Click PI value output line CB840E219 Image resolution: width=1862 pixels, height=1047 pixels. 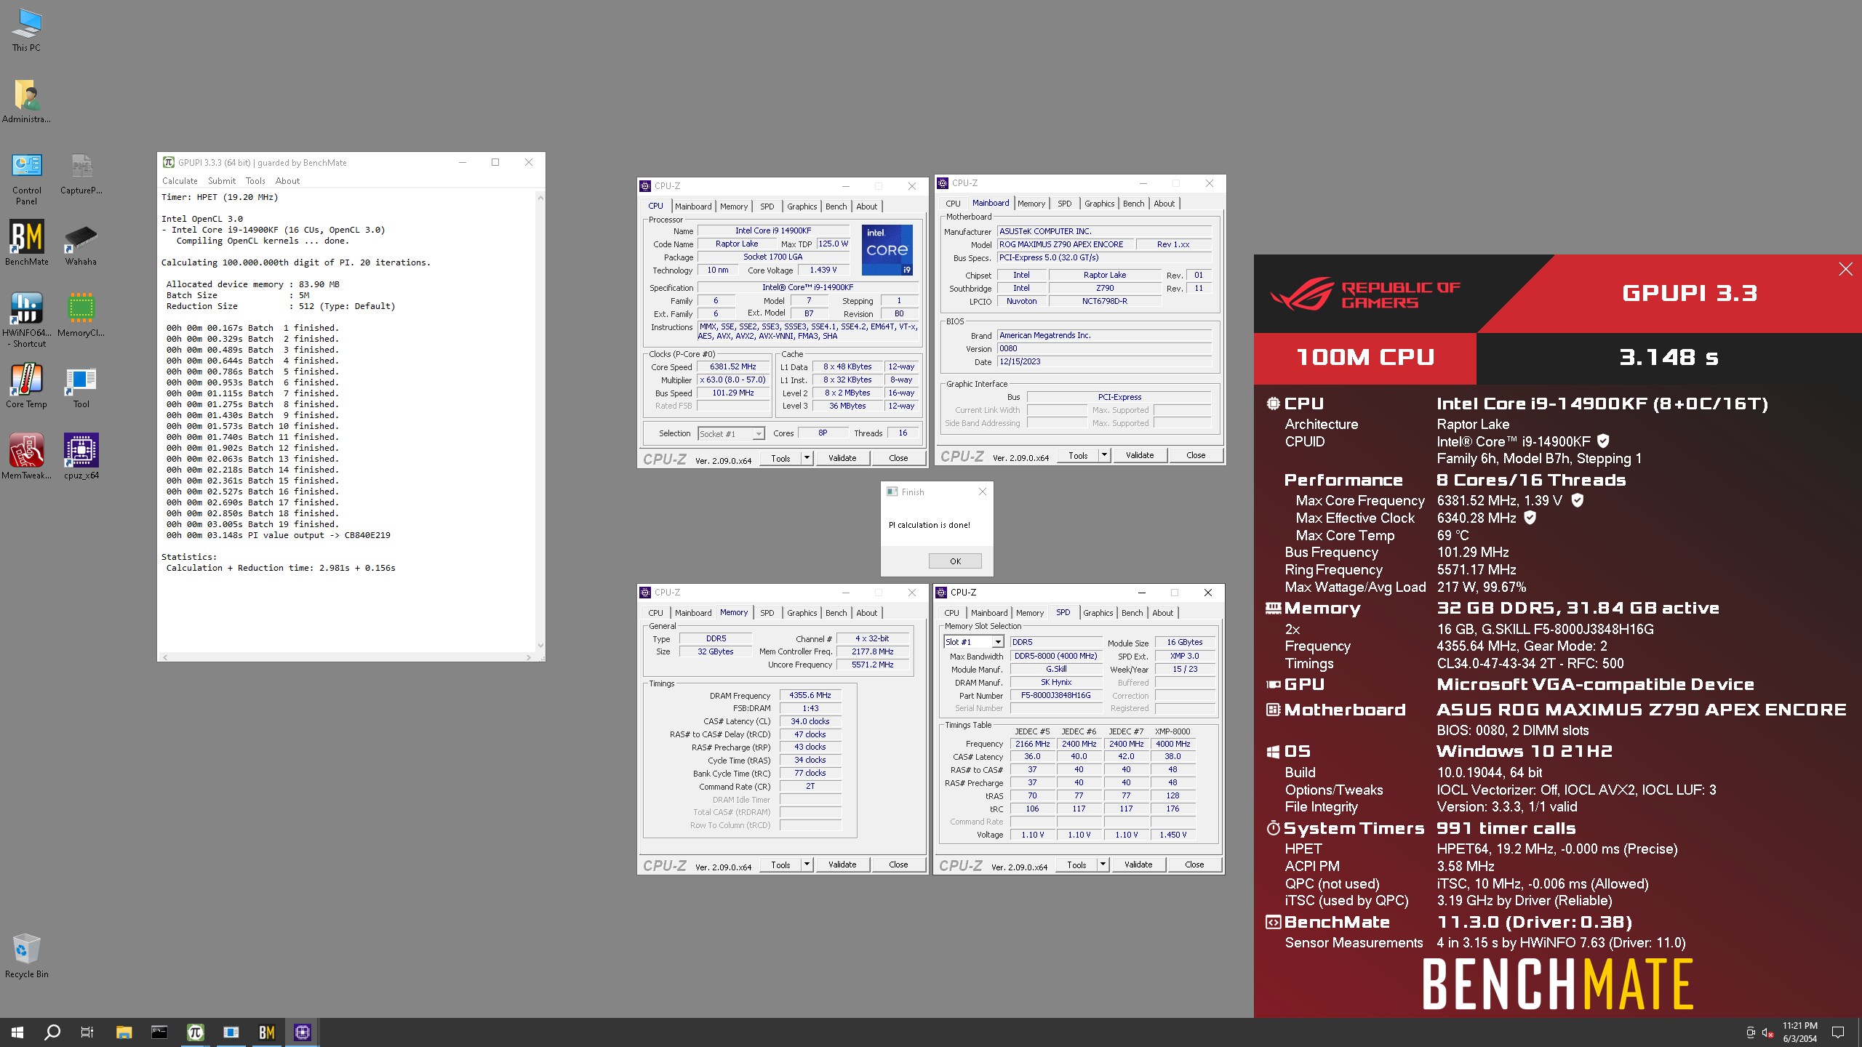[279, 535]
